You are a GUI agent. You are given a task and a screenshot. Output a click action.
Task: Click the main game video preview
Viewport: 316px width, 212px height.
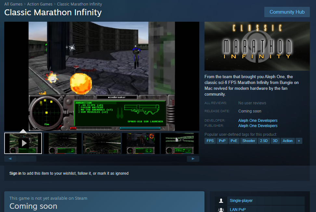(x=101, y=77)
